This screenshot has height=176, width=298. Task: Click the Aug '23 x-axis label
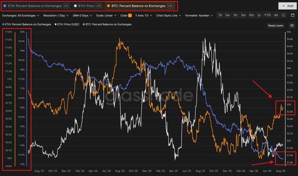39,171
